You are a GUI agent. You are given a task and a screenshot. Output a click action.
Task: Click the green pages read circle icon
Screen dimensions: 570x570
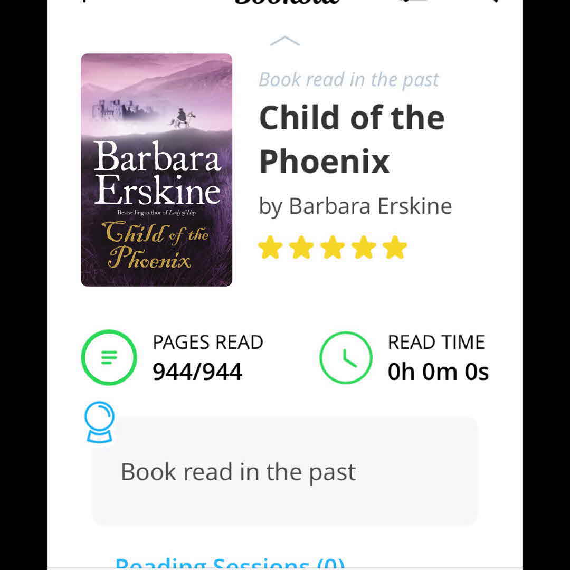coord(109,357)
